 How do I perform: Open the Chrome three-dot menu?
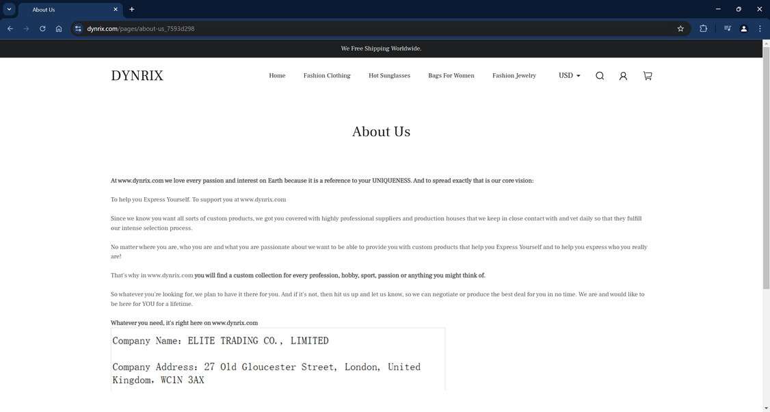pos(760,29)
